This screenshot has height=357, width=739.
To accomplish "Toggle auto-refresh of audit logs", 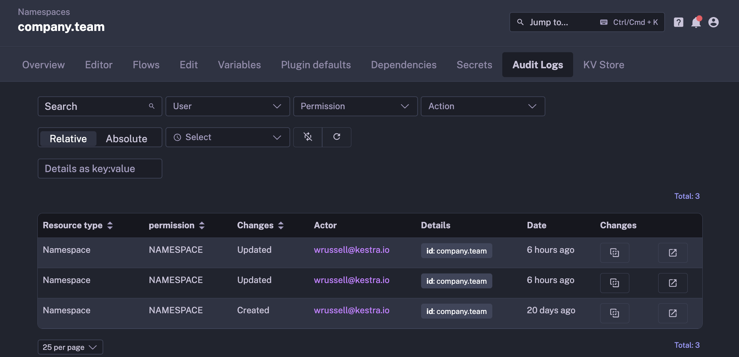I will pyautogui.click(x=308, y=137).
